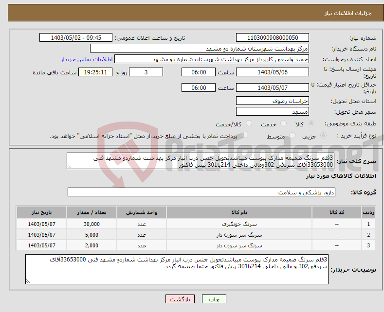
Task: Select the متوسط purchase type radio
Action: pyautogui.click(x=292, y=136)
